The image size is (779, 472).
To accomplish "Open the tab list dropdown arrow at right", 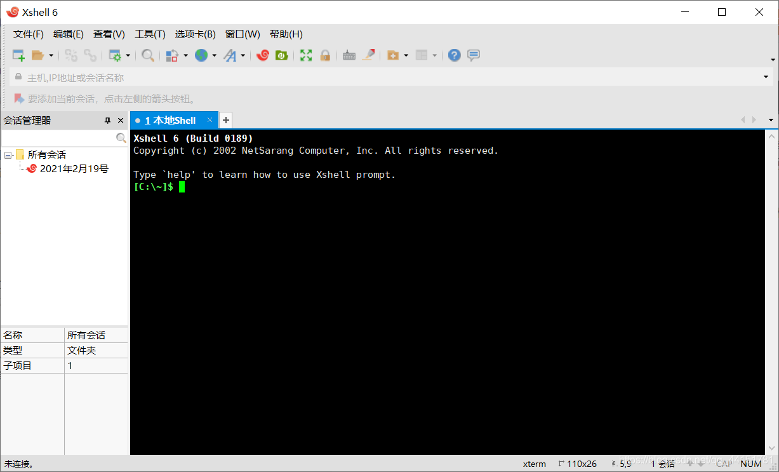I will tap(771, 120).
